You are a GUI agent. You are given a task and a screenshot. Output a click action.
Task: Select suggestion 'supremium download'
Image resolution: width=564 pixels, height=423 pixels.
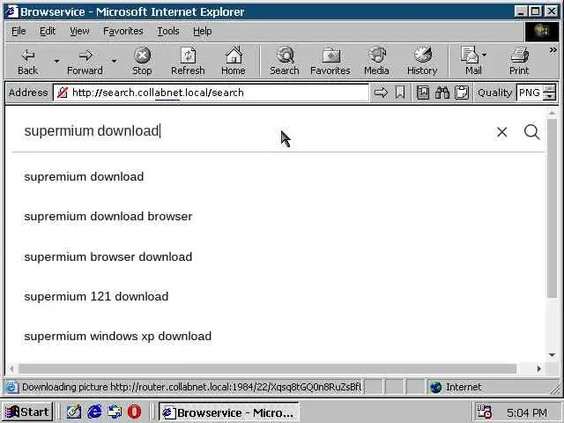click(x=84, y=176)
